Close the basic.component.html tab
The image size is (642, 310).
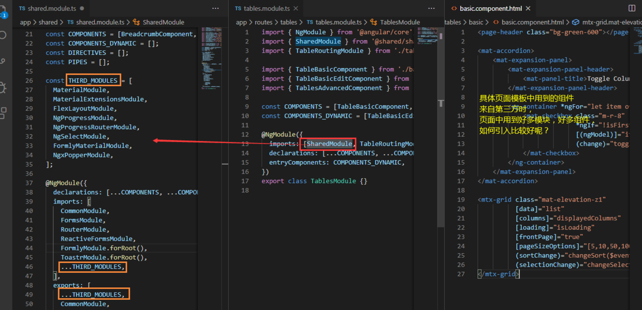point(528,8)
